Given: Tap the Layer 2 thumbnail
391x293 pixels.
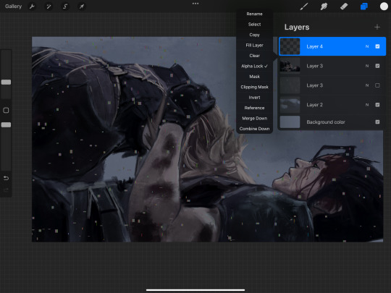Looking at the screenshot, I should 290,105.
